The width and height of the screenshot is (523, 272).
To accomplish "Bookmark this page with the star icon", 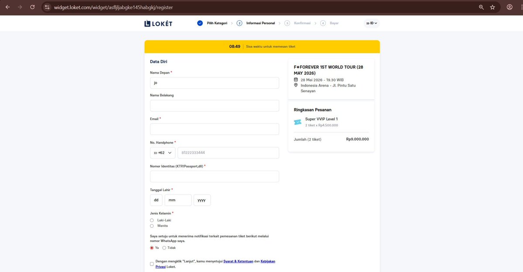I will point(492,7).
